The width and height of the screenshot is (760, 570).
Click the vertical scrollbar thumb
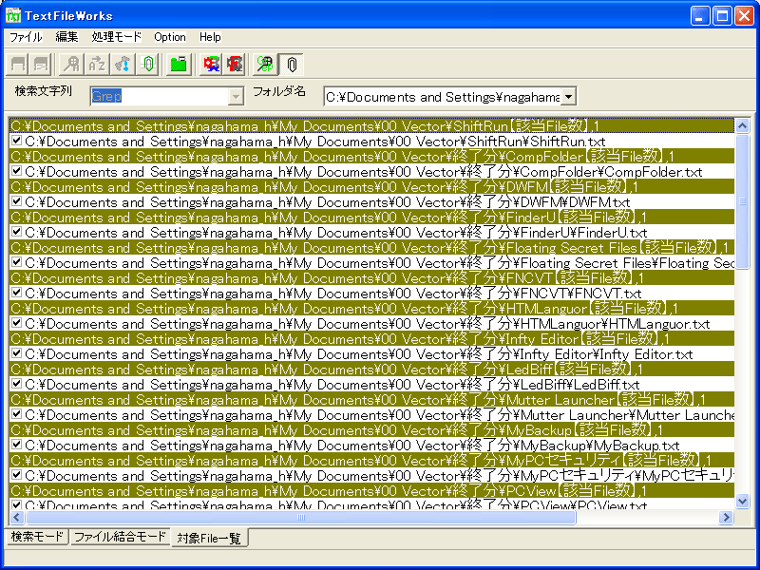tap(742, 201)
